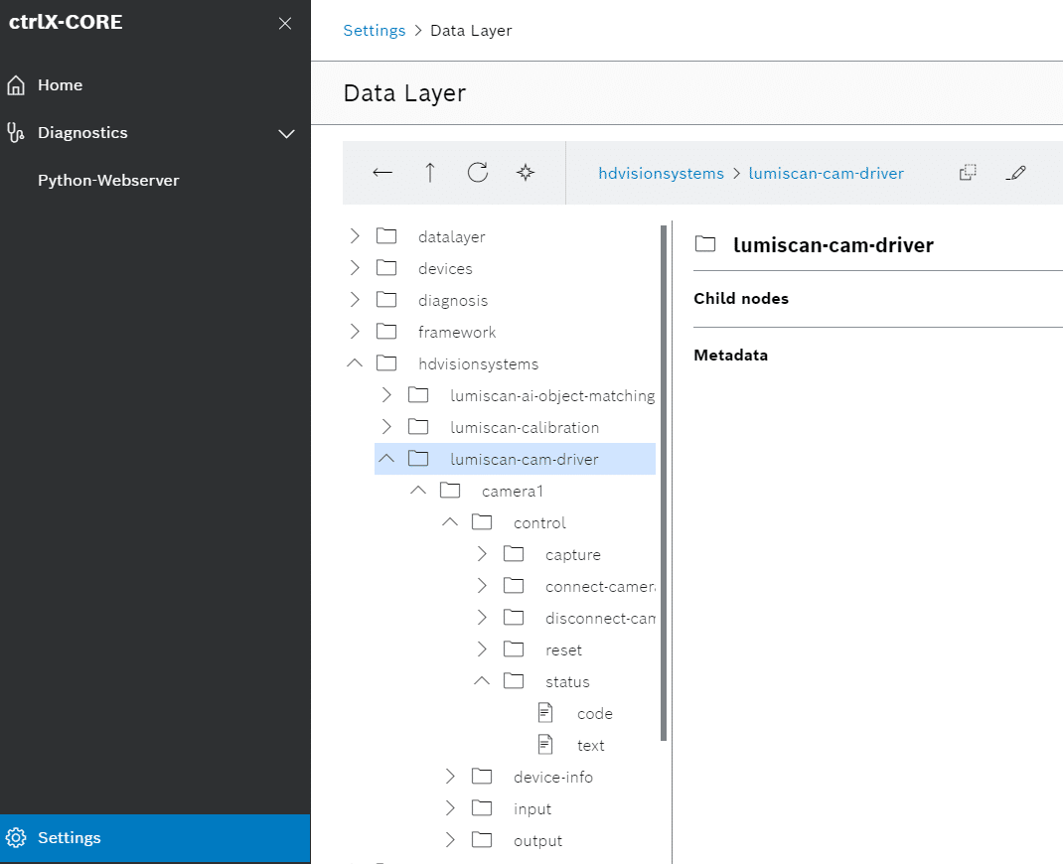
Task: Click the copy node path icon
Action: coord(968,173)
